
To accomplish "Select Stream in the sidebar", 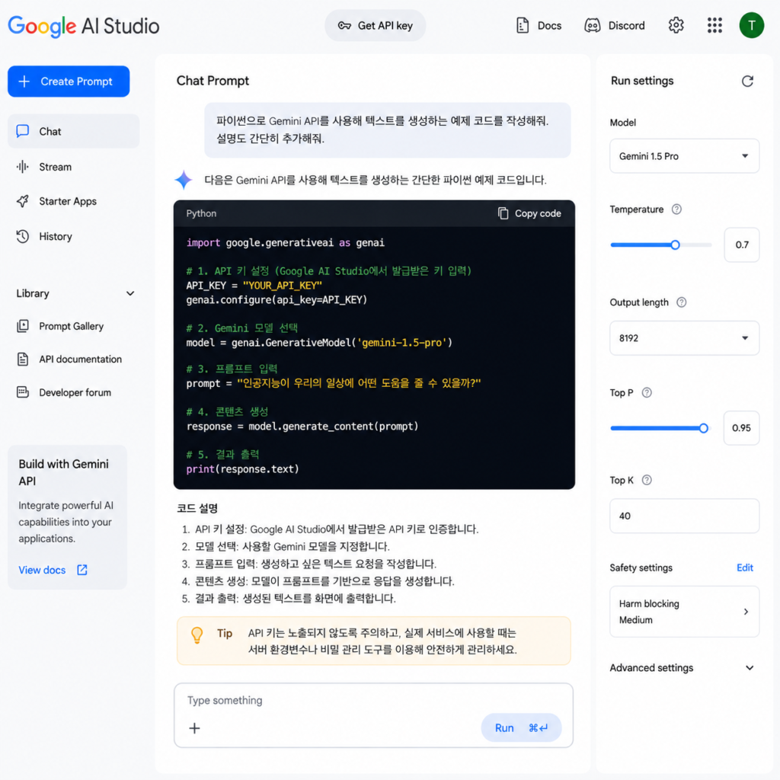I will [x=73, y=167].
